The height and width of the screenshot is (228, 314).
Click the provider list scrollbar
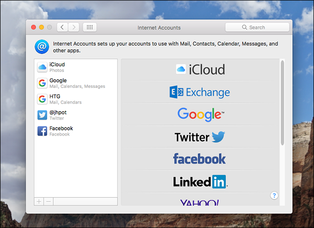[x=283, y=103]
